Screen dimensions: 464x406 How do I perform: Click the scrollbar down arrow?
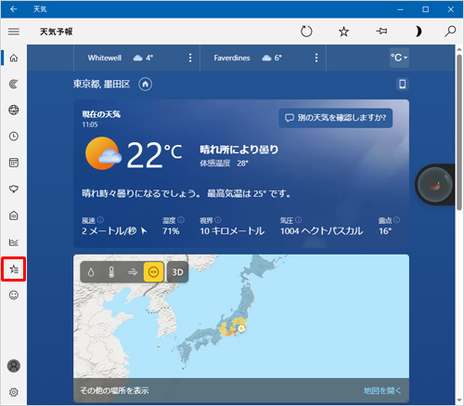coord(459,400)
